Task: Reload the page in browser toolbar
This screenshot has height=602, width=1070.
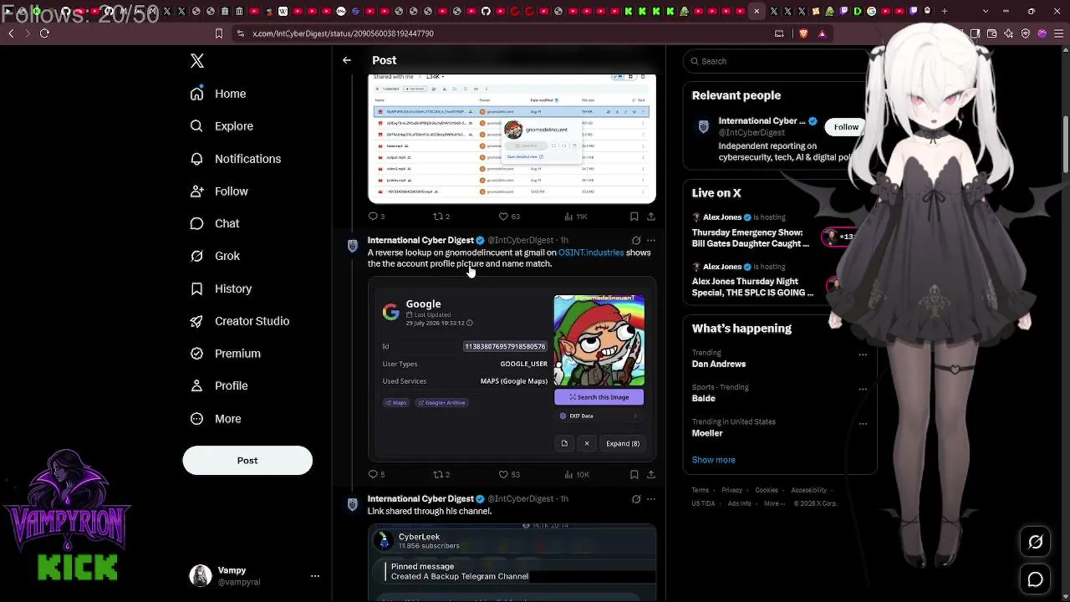Action: pos(44,33)
